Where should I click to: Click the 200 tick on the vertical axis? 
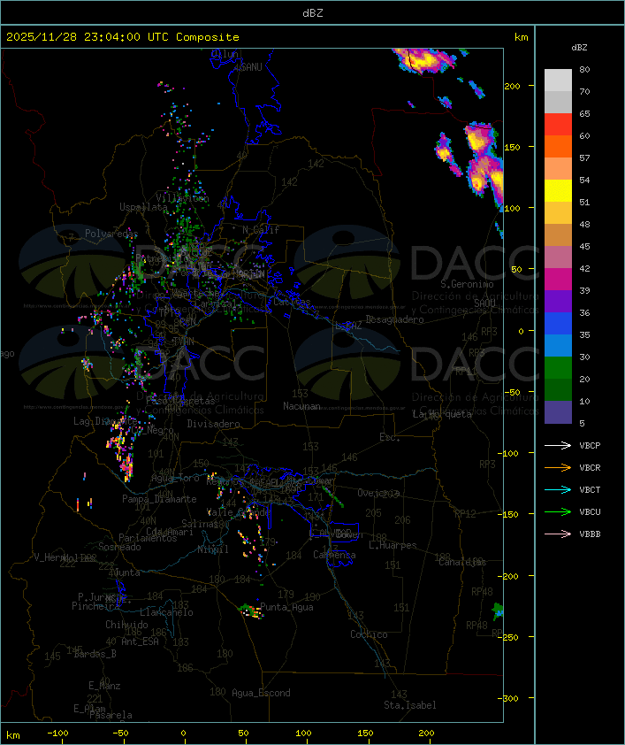coord(512,86)
